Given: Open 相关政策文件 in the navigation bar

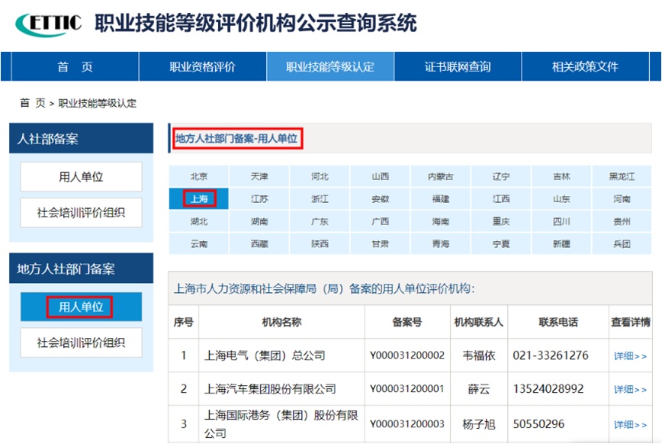Looking at the screenshot, I should (585, 66).
